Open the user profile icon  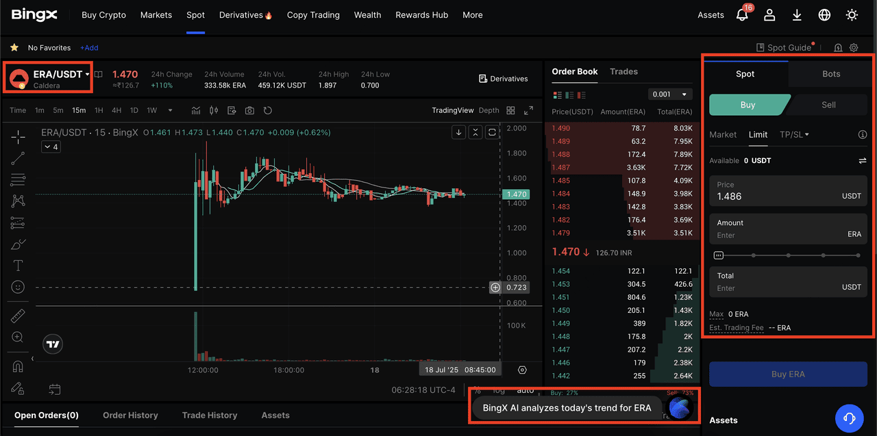769,15
